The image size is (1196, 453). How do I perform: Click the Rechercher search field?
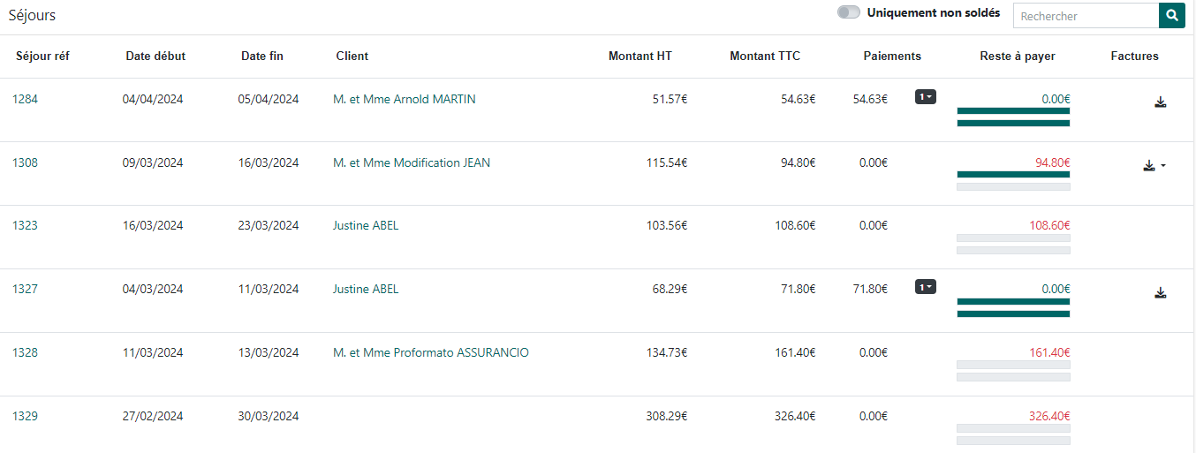pyautogui.click(x=1086, y=16)
